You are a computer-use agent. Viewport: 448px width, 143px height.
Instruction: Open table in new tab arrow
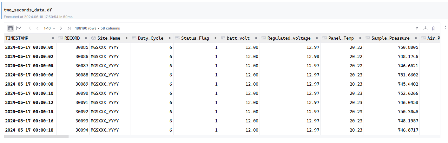pyautogui.click(x=417, y=28)
